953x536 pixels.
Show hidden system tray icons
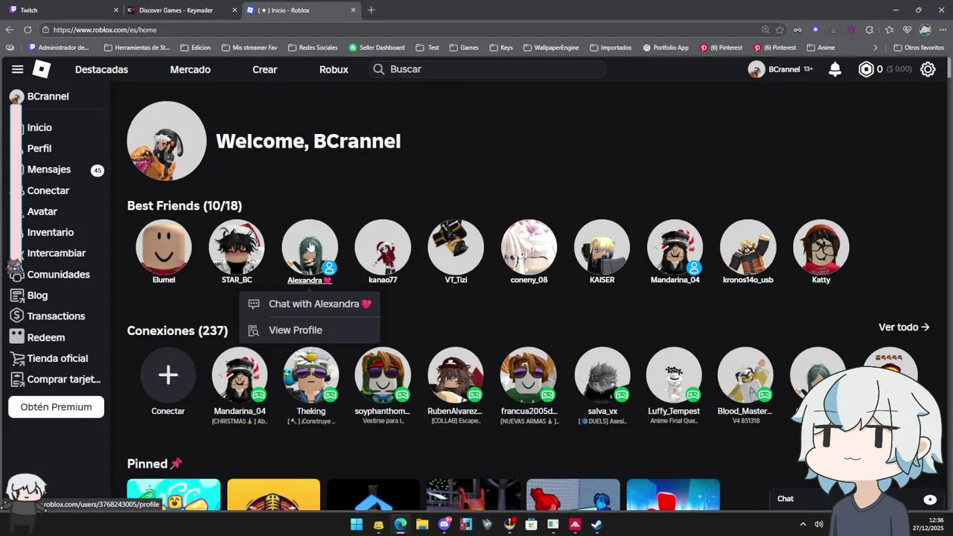click(x=803, y=524)
